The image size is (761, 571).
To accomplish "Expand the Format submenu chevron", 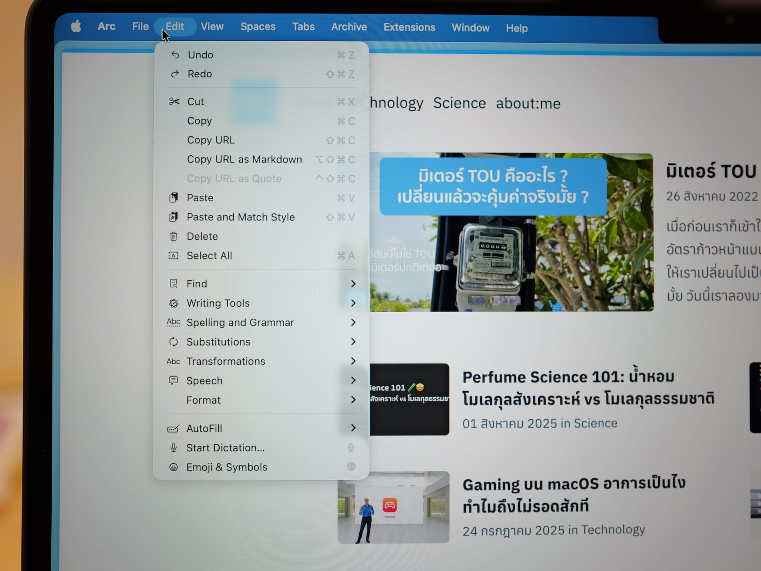I will pyautogui.click(x=353, y=400).
